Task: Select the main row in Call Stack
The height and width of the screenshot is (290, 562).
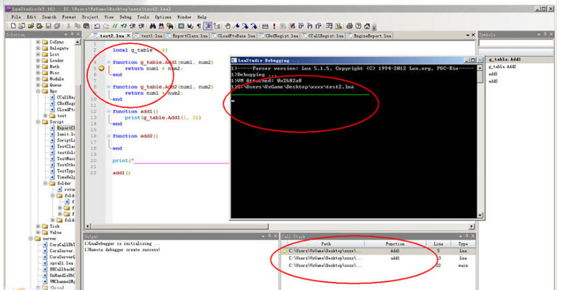Action: click(378, 265)
